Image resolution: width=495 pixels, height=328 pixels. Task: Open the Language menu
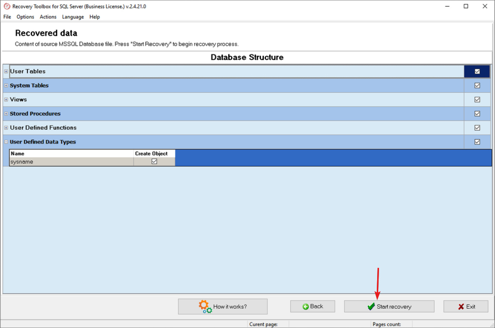coord(73,17)
